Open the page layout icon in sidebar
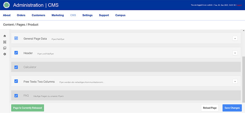Screen dimensions: 245x113 point(5,42)
